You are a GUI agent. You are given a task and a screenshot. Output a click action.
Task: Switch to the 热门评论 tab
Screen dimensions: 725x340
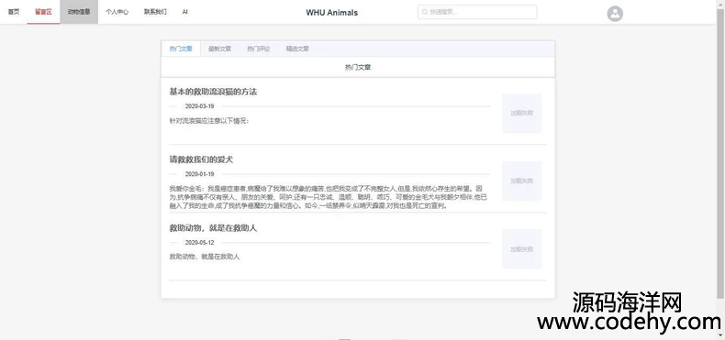[x=259, y=49]
